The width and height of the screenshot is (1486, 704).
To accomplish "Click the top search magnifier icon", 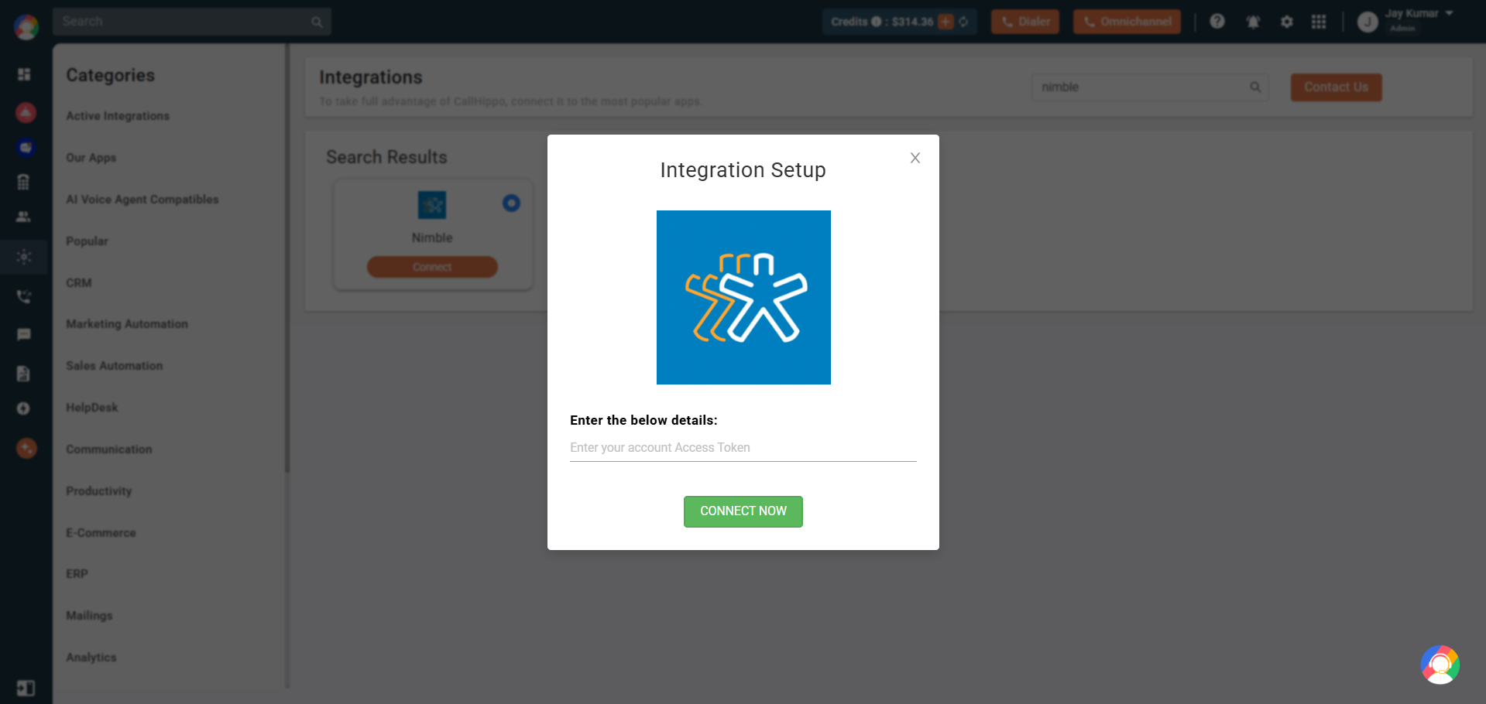I will coord(317,22).
